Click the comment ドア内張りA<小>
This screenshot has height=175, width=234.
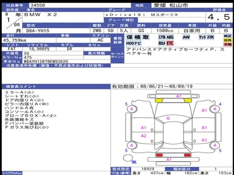(24, 100)
